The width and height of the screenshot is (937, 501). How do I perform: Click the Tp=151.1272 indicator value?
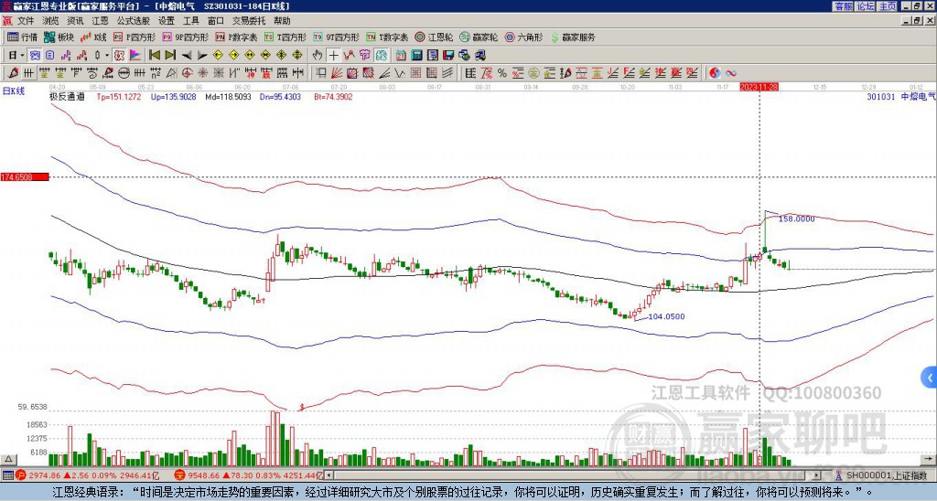[119, 97]
